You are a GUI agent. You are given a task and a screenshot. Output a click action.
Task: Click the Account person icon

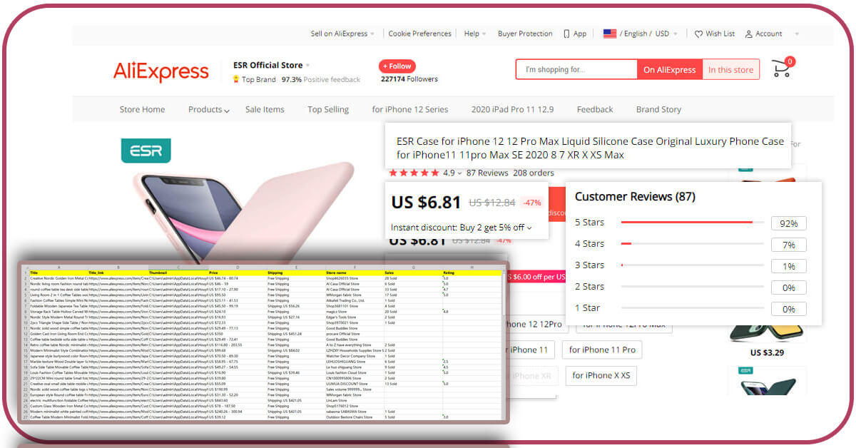749,34
